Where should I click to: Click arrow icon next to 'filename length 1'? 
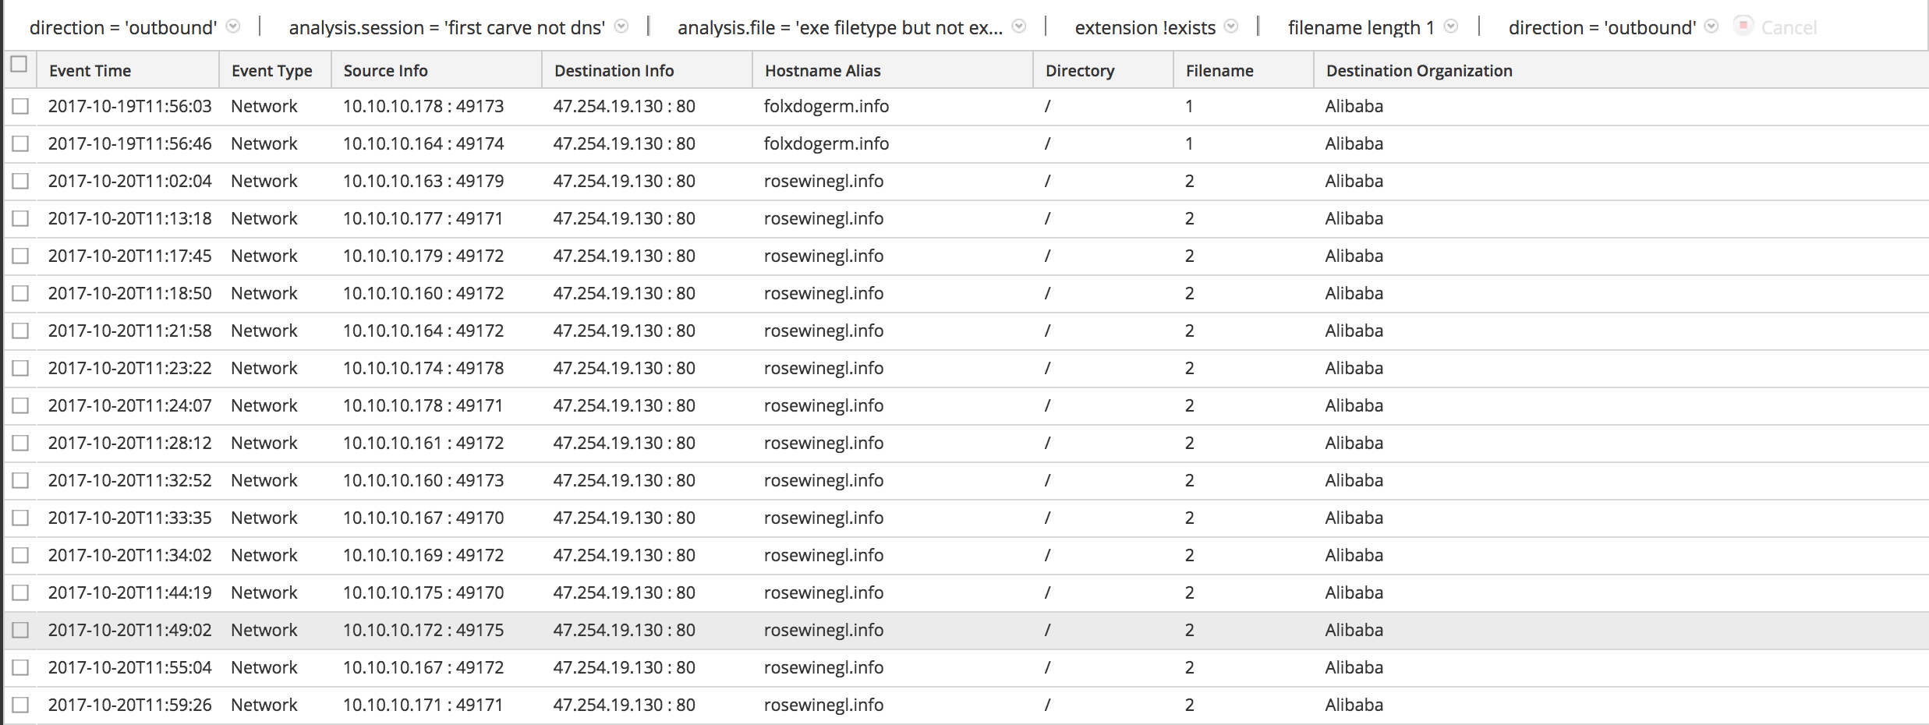(x=1451, y=27)
